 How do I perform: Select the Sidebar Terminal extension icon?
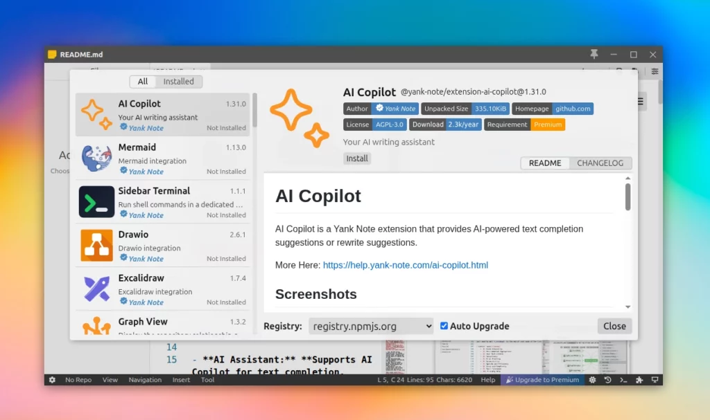coord(96,201)
